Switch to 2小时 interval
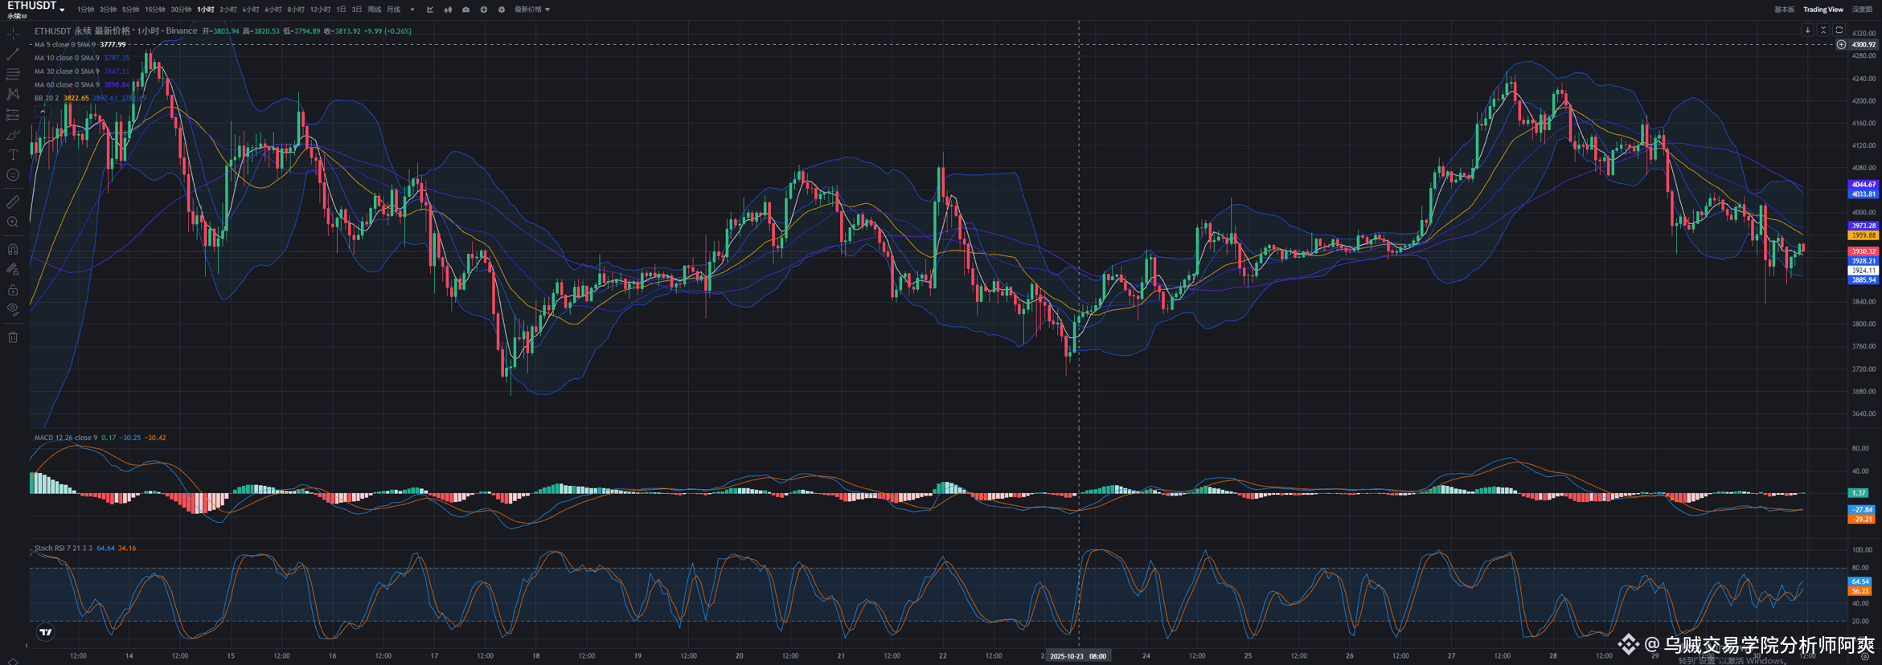Viewport: 1882px width, 665px height. coord(228,10)
